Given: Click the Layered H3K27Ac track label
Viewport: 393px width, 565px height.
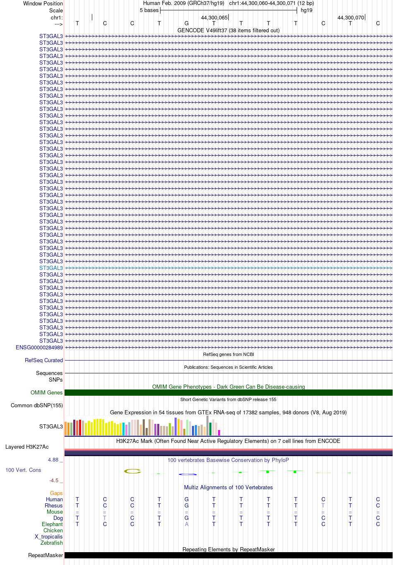Looking at the screenshot, I should (27, 447).
